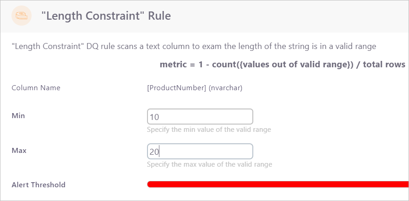Click the "Specify the min value" hint

click(x=209, y=130)
